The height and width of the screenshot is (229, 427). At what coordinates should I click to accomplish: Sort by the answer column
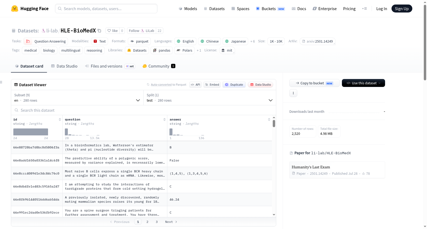pos(269,119)
